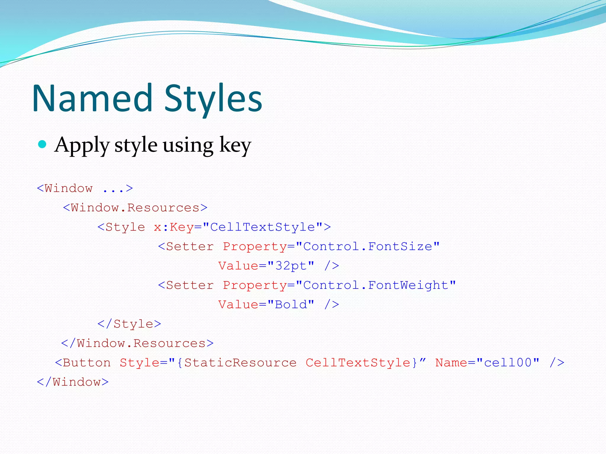Screen dimensions: 606x454
Task: Click the closing '</Style>' tag
Action: tap(129, 324)
